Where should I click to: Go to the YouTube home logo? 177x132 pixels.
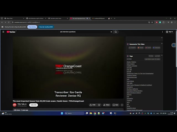[x=11, y=32]
